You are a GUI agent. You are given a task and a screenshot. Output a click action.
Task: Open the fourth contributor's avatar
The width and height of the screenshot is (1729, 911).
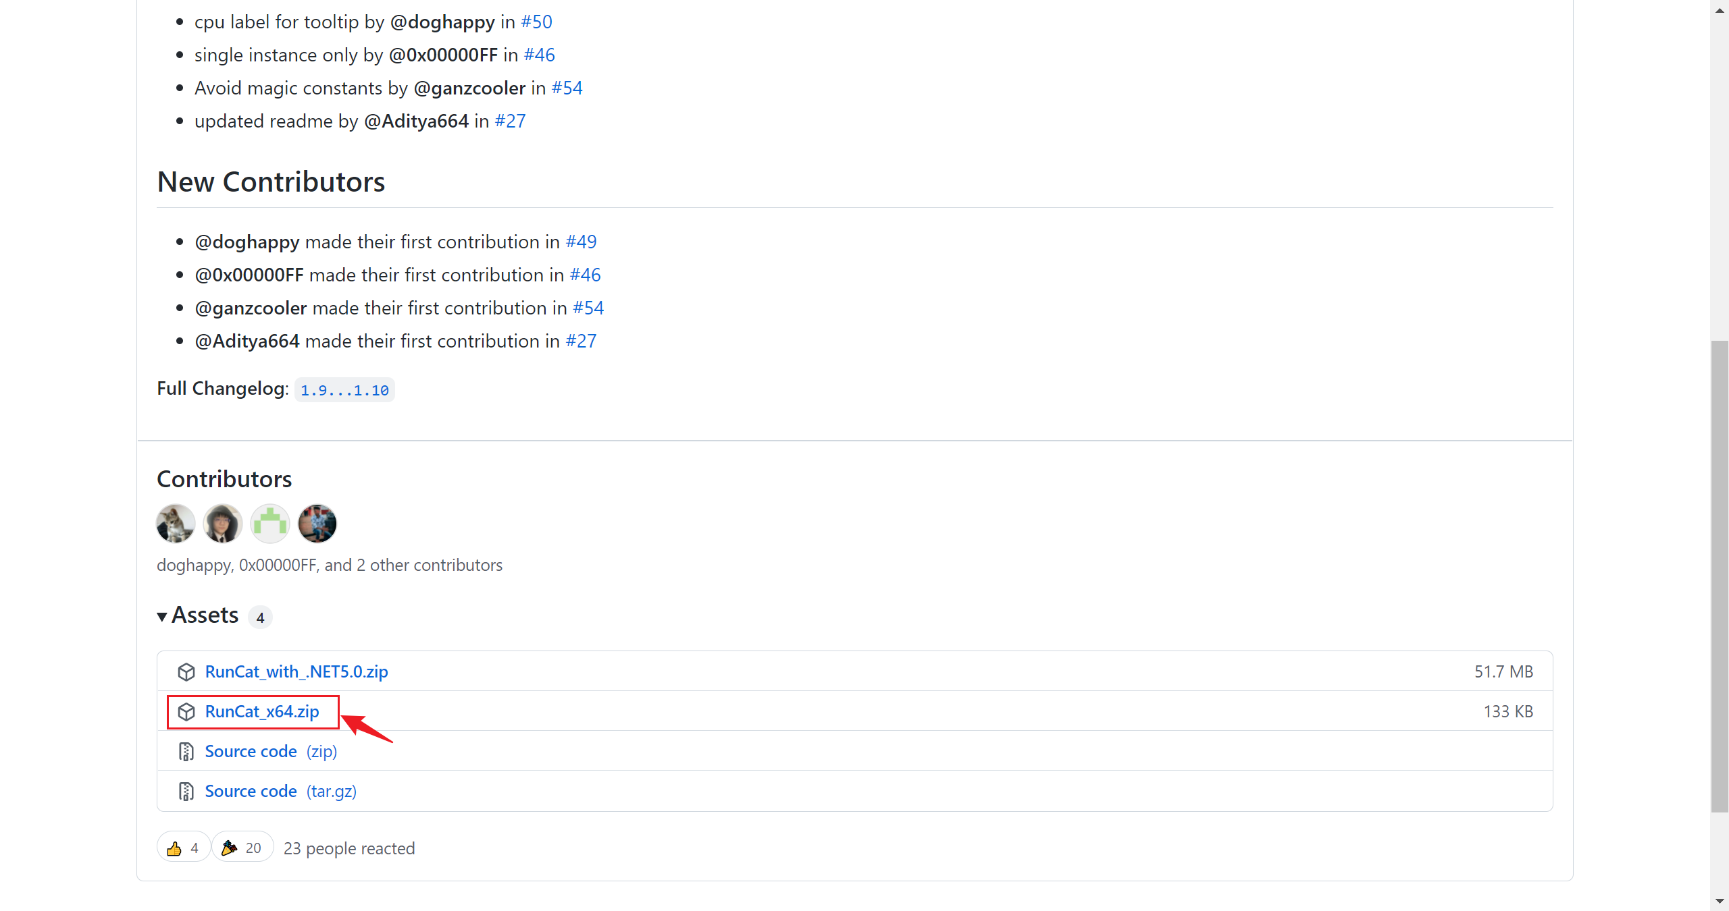[317, 524]
